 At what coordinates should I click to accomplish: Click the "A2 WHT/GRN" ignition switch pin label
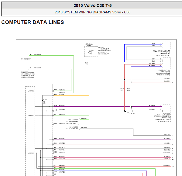35,54
